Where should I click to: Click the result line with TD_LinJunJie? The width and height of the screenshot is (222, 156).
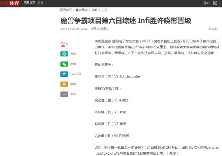(x=117, y=77)
